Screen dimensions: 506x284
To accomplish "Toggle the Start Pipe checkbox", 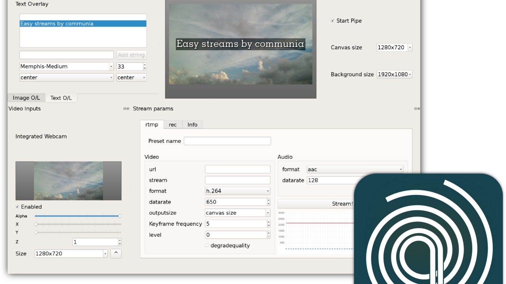I will click(x=332, y=21).
